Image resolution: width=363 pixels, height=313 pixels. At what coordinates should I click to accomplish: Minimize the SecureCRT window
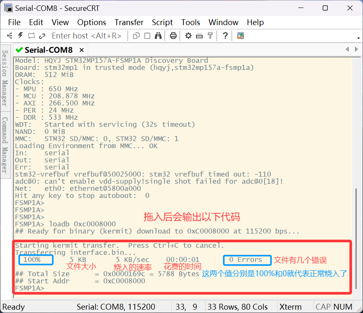pos(301,8)
